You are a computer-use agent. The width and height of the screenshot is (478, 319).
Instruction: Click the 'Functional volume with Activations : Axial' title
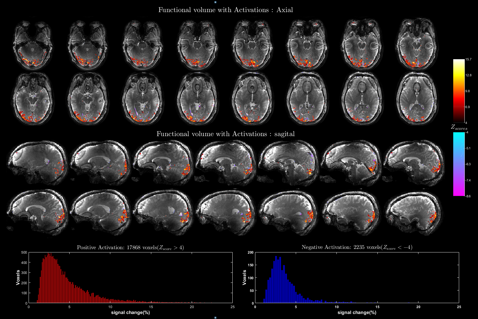click(x=226, y=10)
